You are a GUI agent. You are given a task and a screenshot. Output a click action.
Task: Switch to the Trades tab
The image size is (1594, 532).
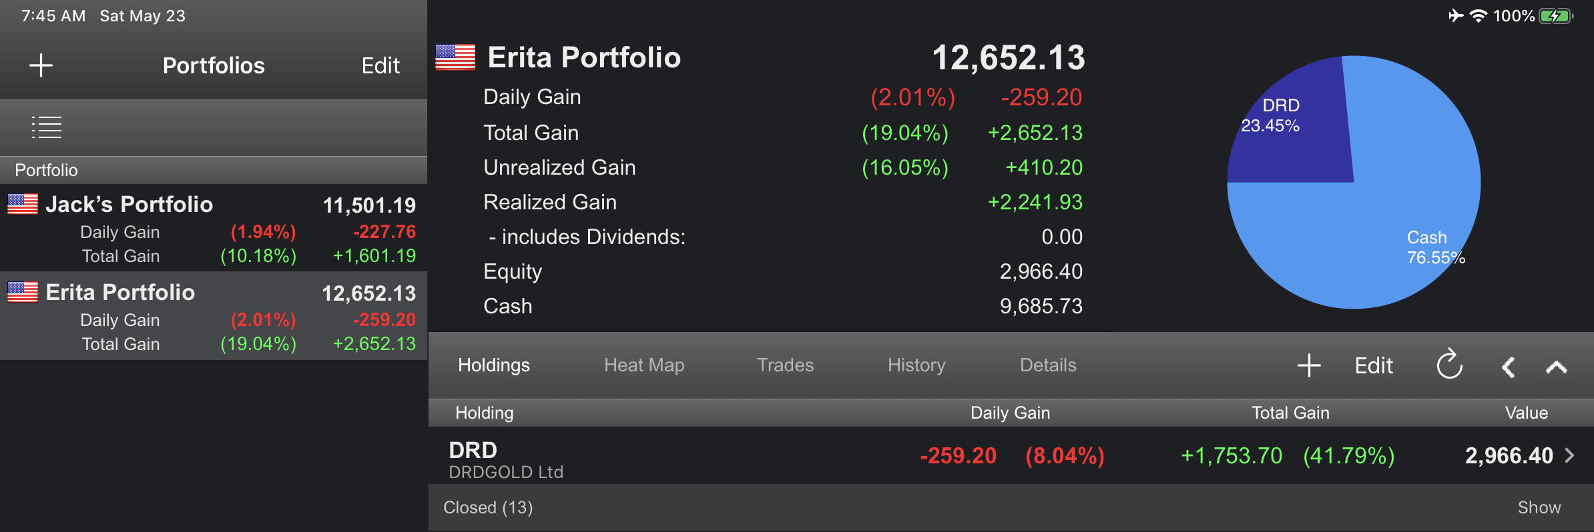[x=785, y=365]
